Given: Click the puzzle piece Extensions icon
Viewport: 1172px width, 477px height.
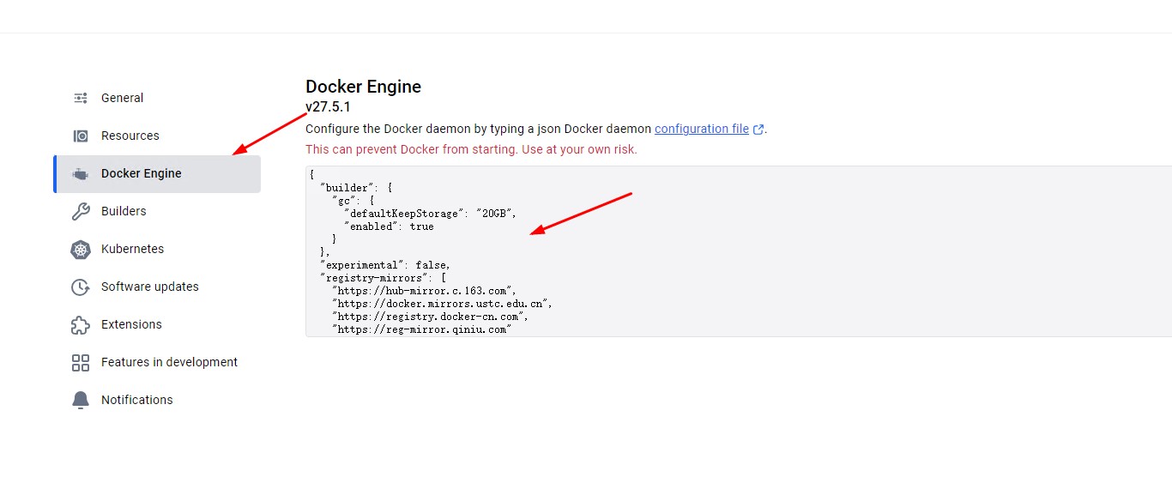Looking at the screenshot, I should [81, 325].
